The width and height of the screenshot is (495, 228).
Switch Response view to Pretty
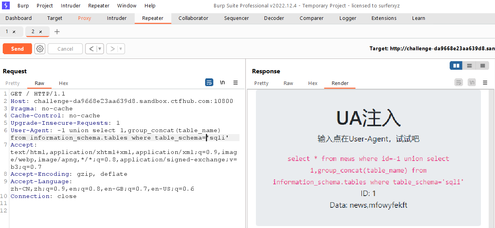click(x=261, y=83)
